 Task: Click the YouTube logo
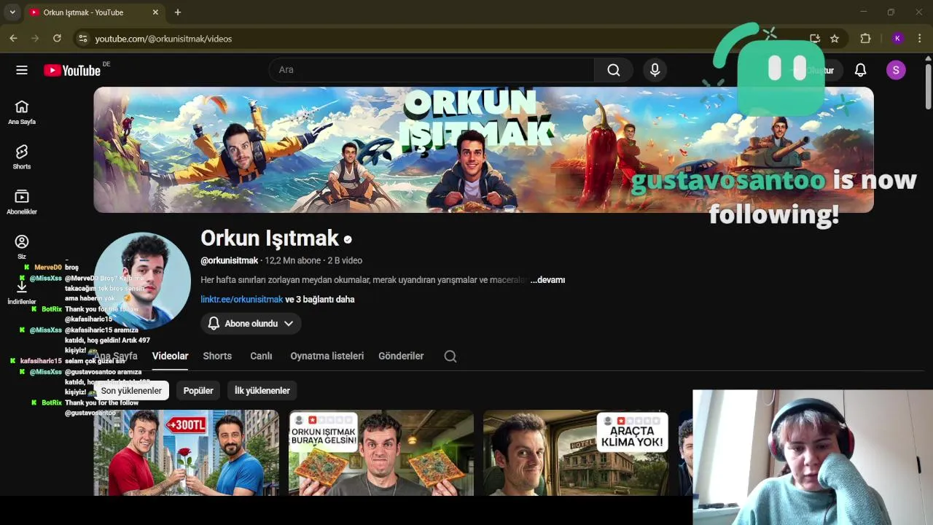click(72, 70)
